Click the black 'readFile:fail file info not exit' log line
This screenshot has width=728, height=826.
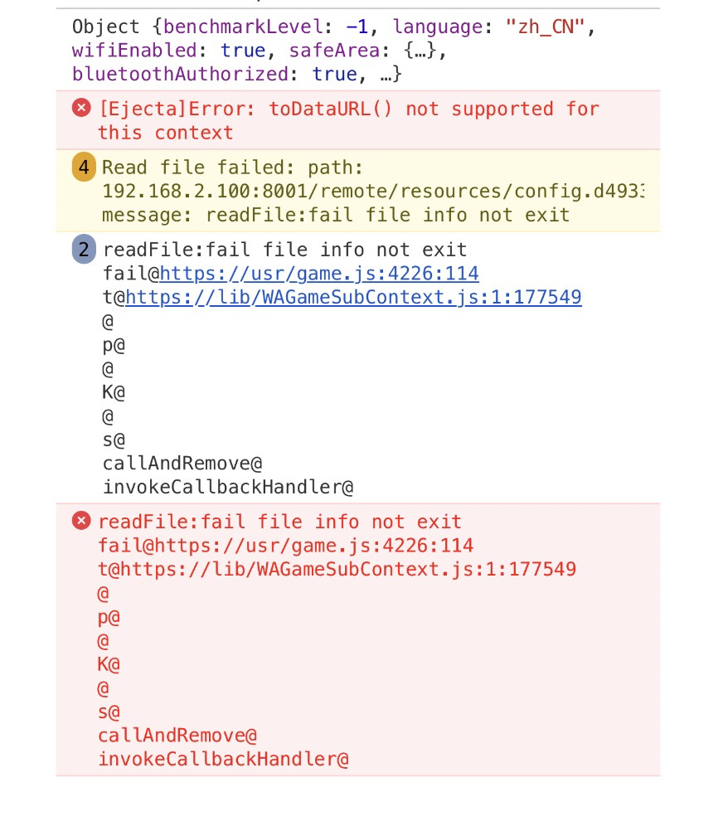click(284, 250)
